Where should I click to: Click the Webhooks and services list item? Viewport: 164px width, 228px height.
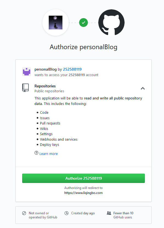pyautogui.click(x=59, y=140)
